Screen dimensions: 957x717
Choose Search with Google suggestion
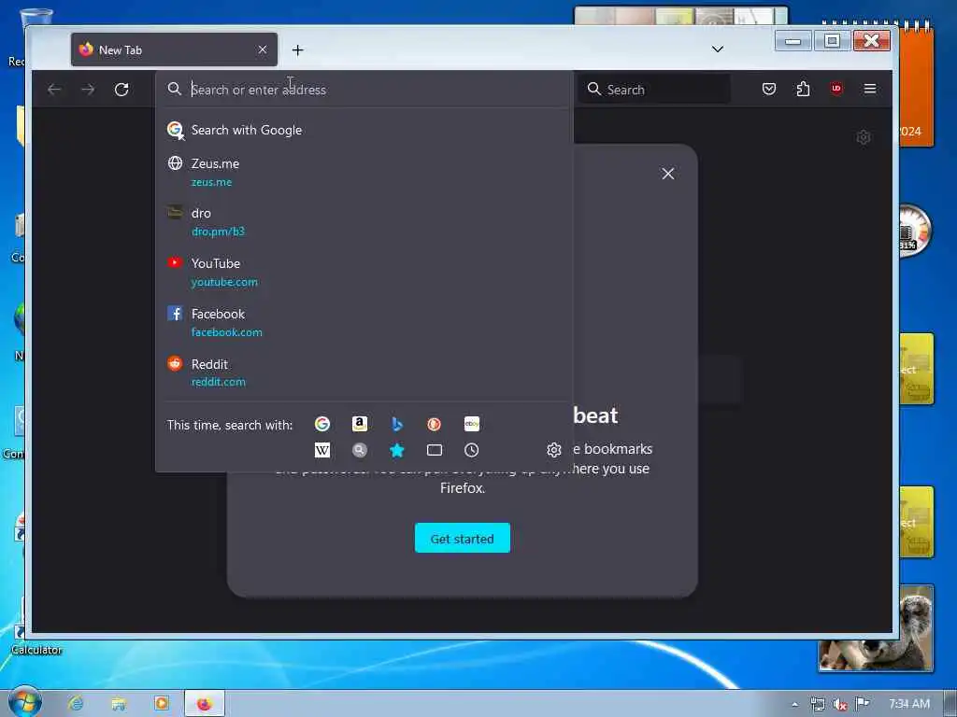(x=364, y=130)
